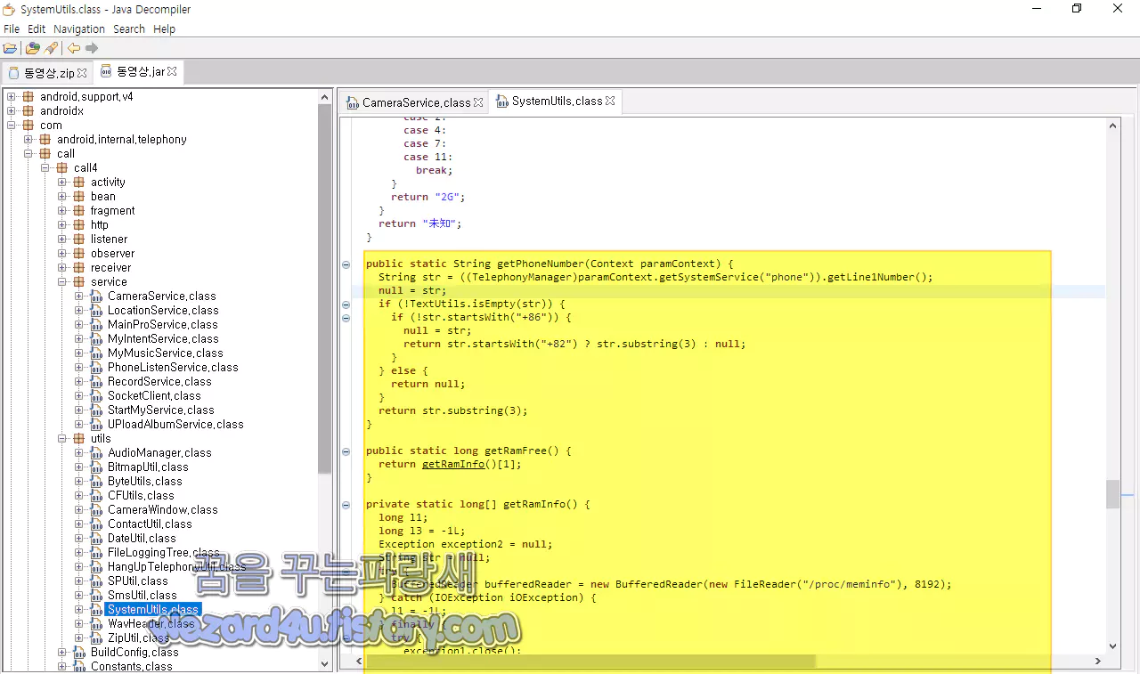This screenshot has height=674, width=1140.
Task: Select the ByteUtils.class file icon
Action: 96,481
